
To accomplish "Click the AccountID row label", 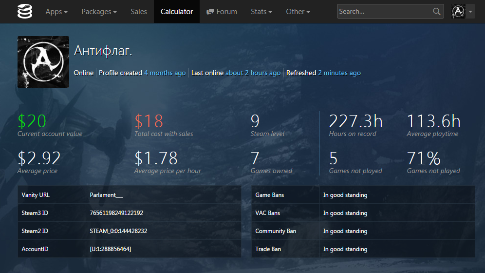I will point(35,249).
